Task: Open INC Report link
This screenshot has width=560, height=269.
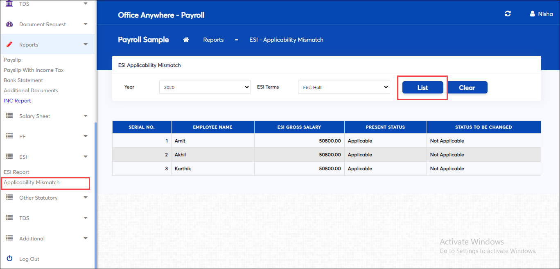Action: click(17, 101)
